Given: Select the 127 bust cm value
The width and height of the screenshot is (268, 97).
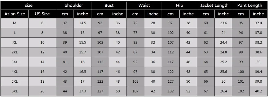Looking at the screenshot, I should (x=100, y=91).
